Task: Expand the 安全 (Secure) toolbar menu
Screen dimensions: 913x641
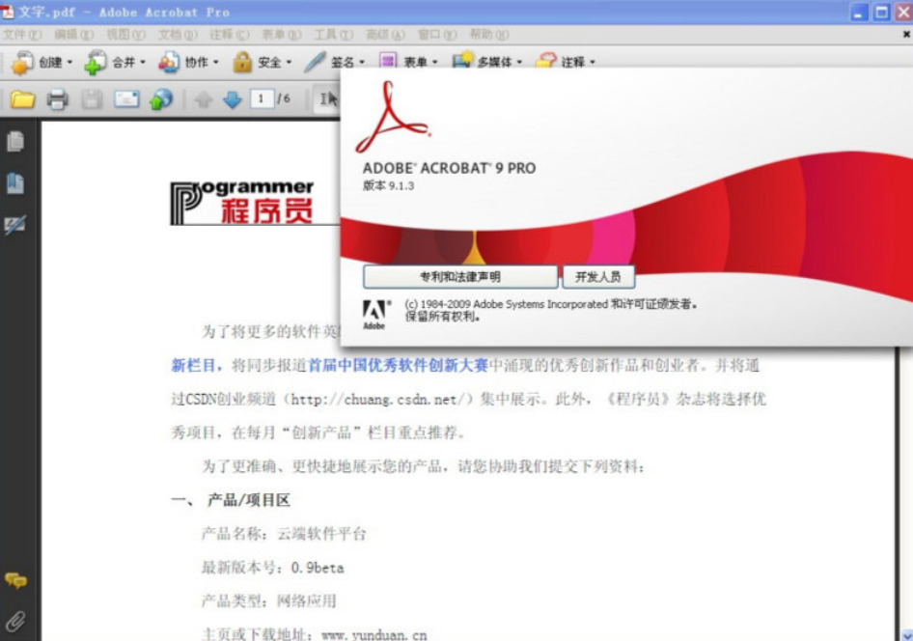Action: point(262,62)
